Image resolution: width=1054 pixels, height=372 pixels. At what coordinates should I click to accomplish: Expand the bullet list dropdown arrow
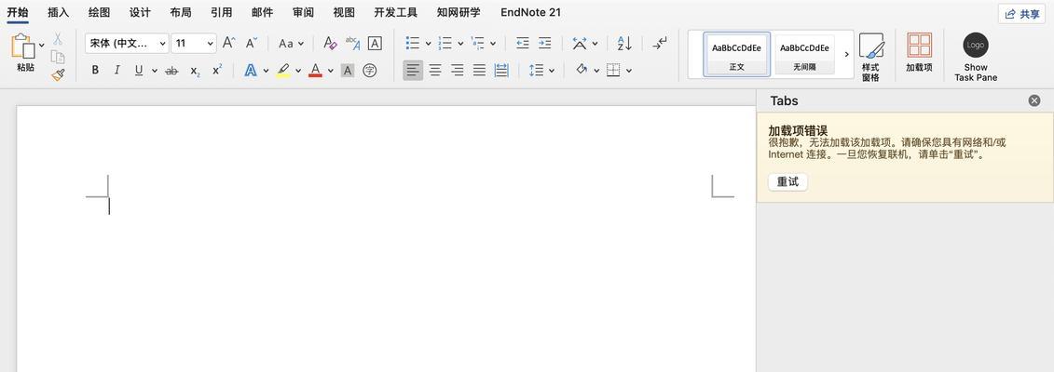point(428,44)
